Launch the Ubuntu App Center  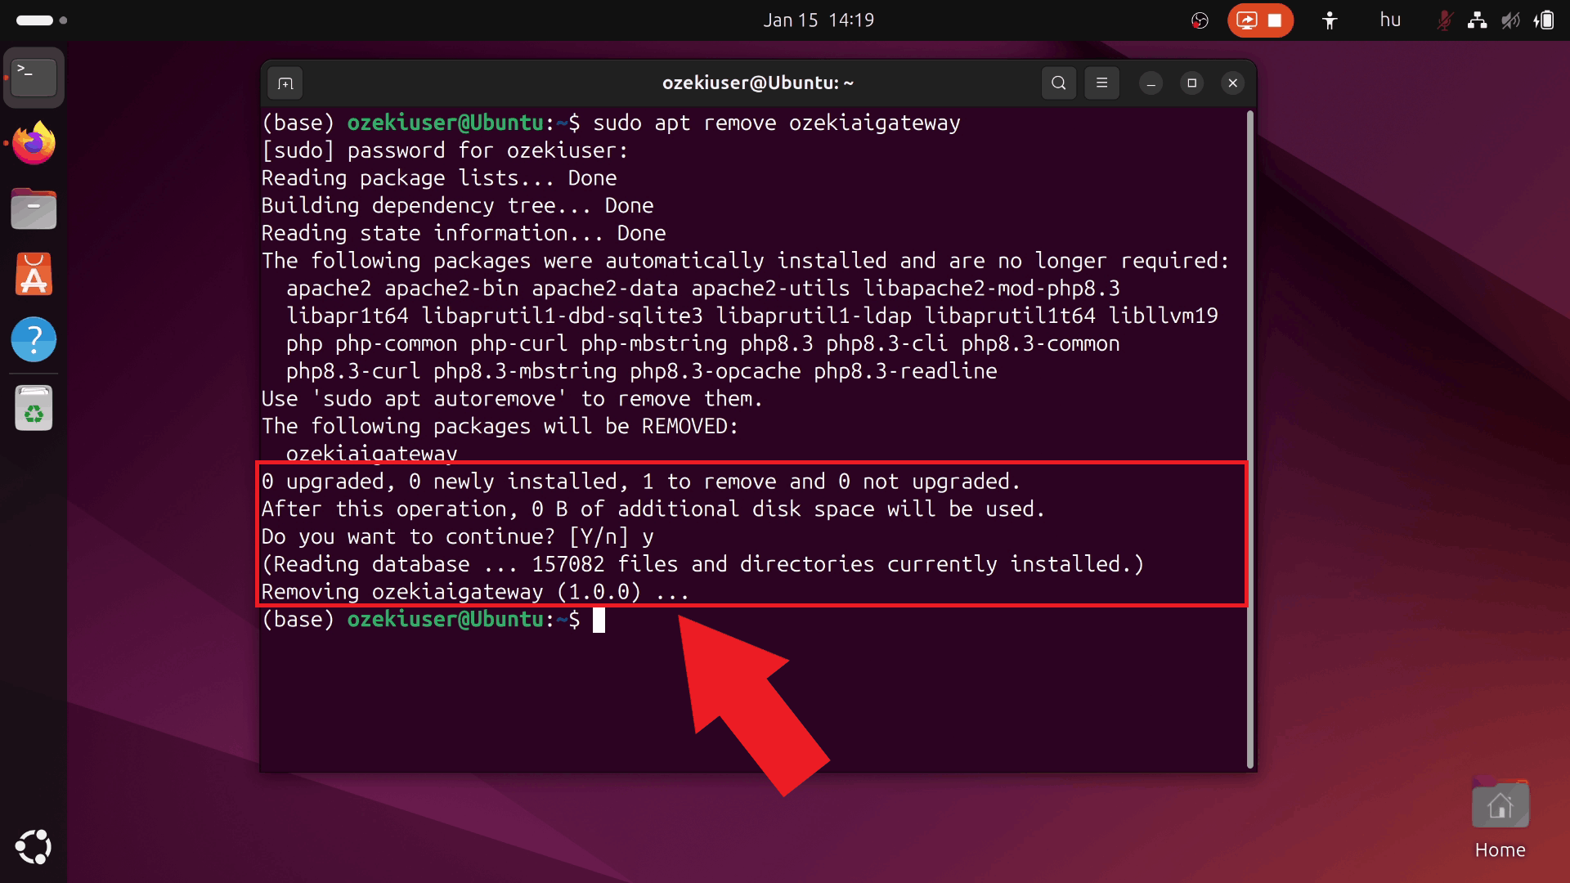(x=34, y=275)
